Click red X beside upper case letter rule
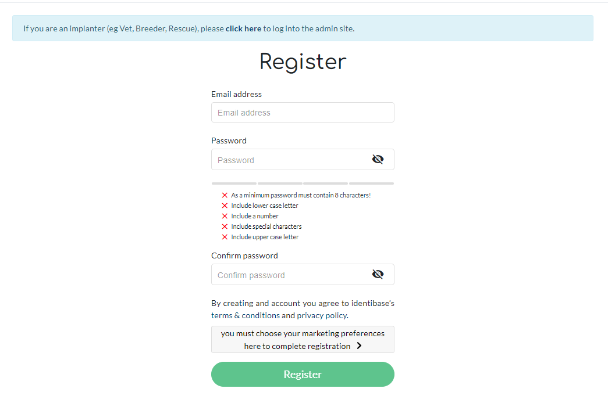Image resolution: width=608 pixels, height=403 pixels. coord(225,236)
